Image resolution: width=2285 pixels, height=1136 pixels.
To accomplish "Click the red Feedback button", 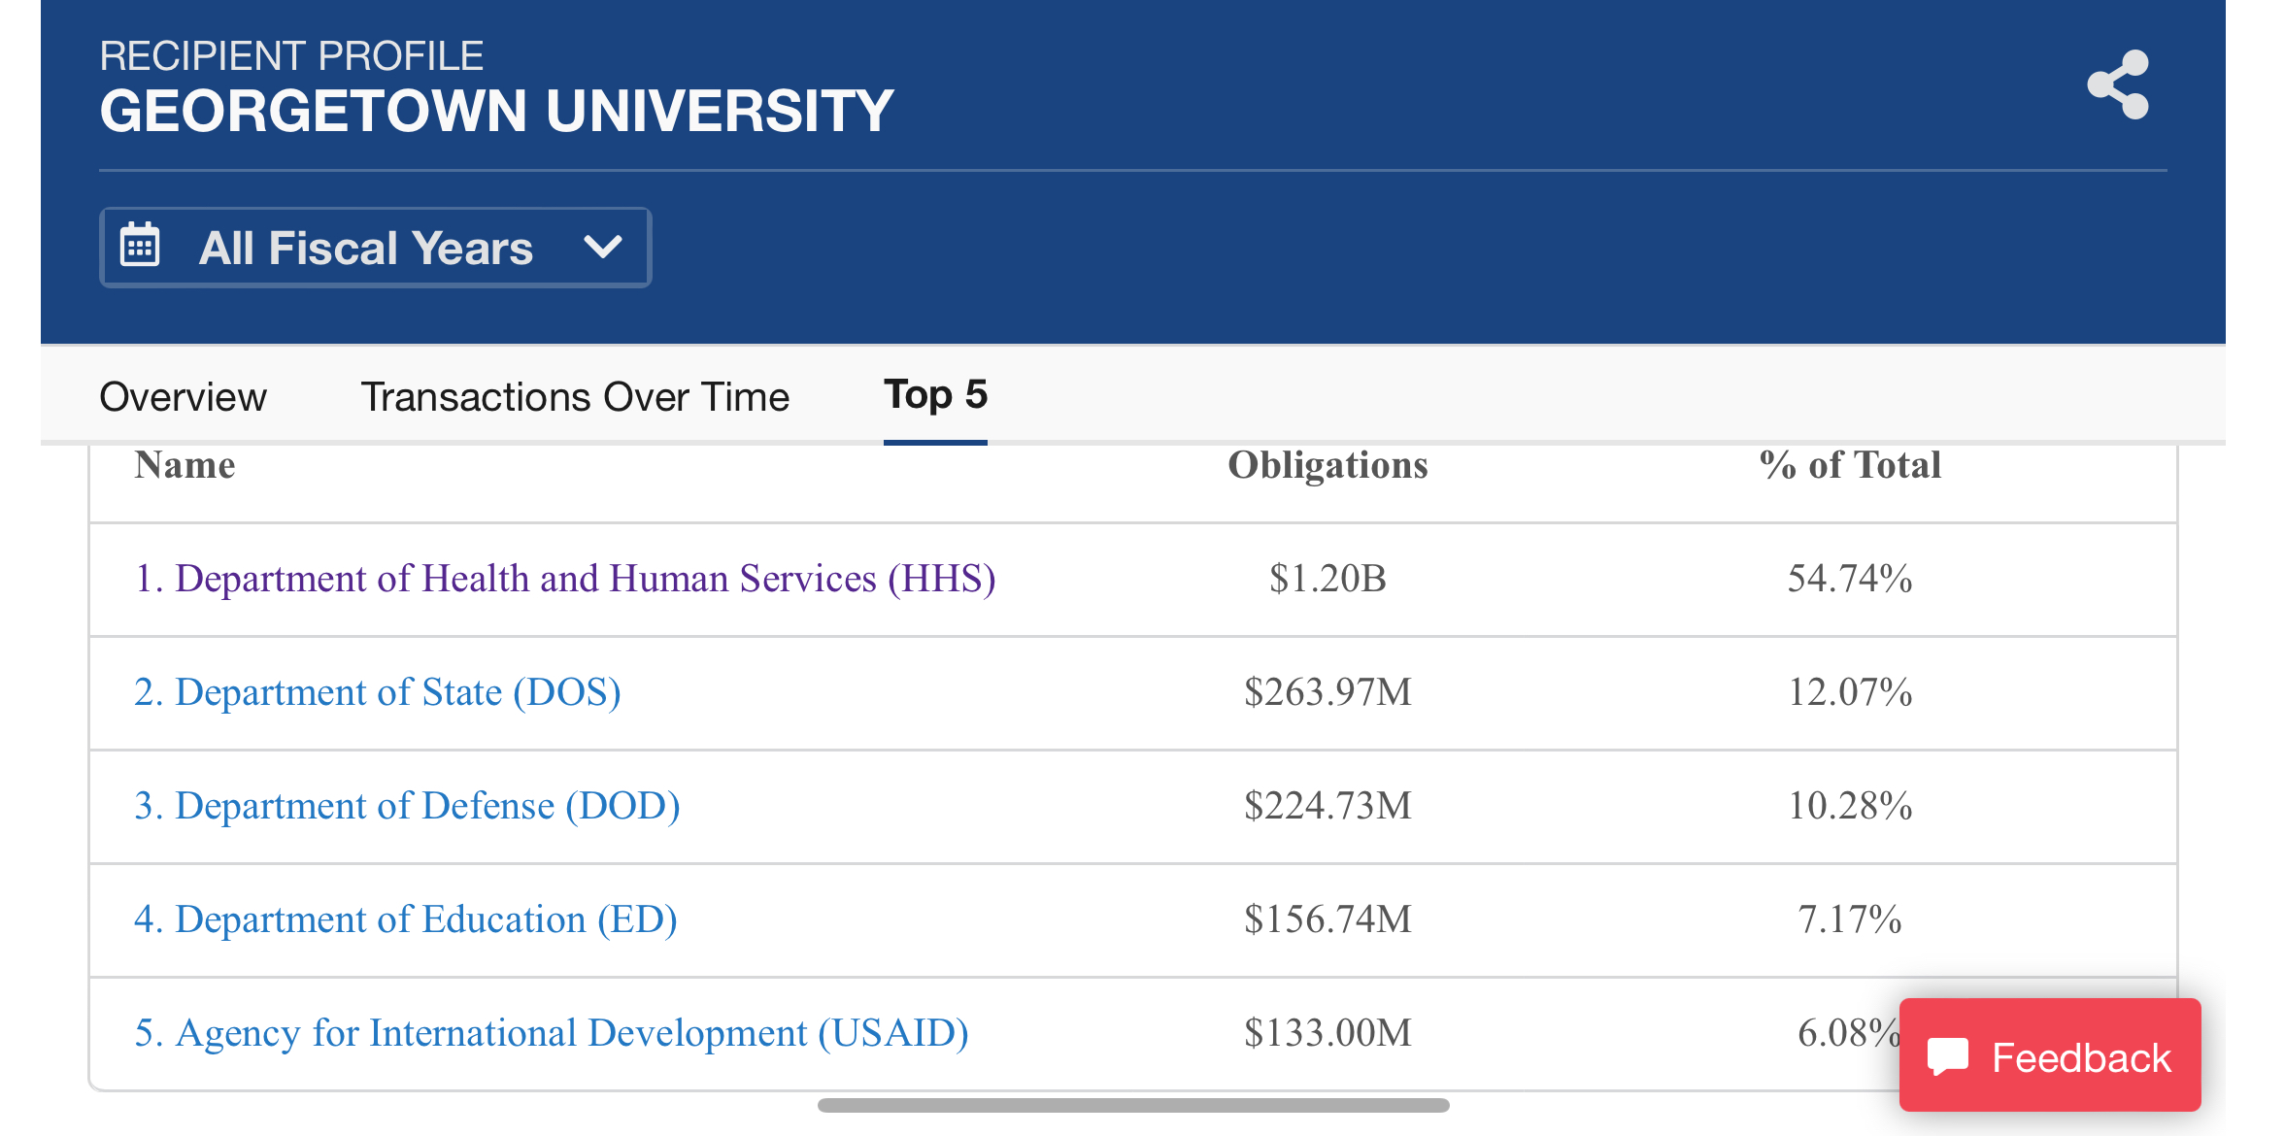I will tap(2050, 1055).
